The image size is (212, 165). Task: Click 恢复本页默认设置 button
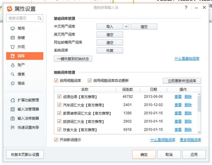25,154
